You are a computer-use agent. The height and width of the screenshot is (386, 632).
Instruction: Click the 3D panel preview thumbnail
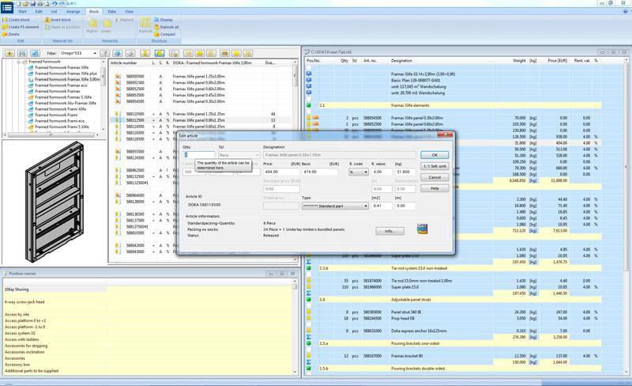pos(55,202)
